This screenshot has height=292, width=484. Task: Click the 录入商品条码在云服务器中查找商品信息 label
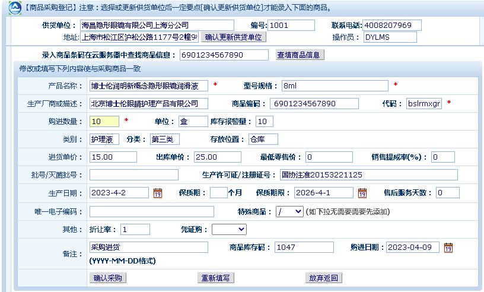tap(109, 55)
